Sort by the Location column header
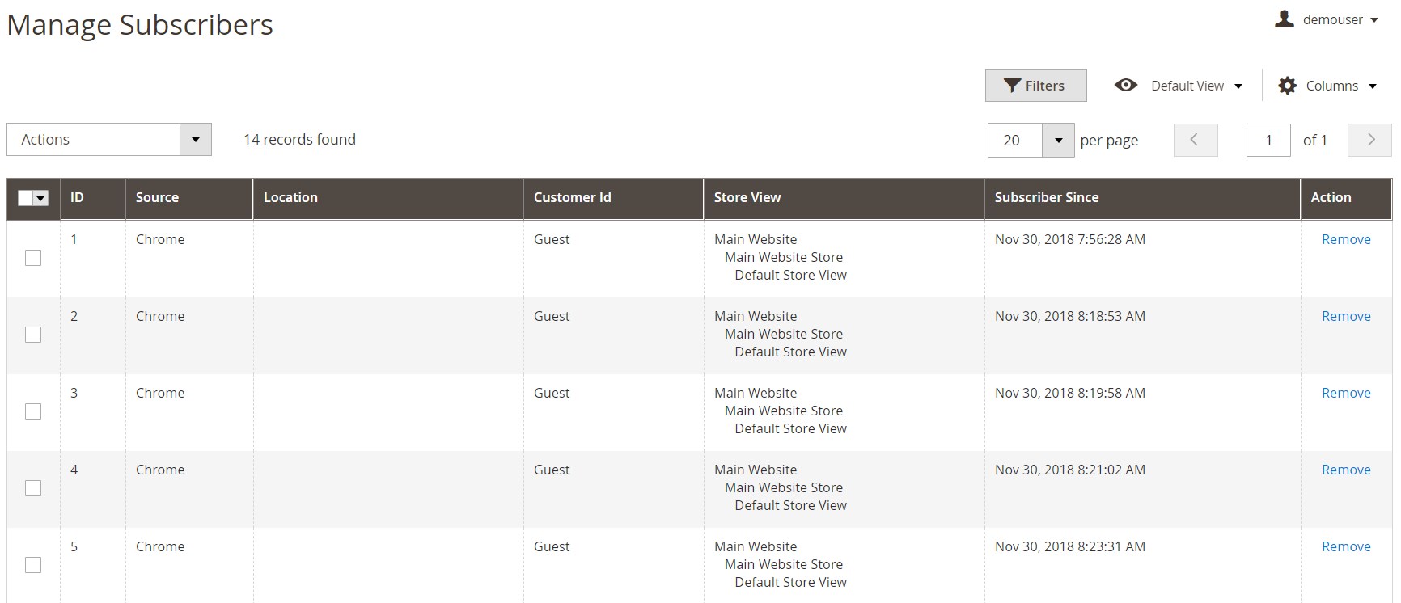This screenshot has width=1401, height=603. pos(388,198)
